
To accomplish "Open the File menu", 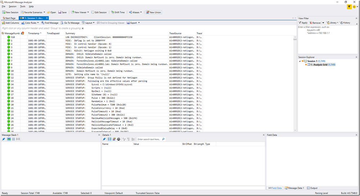I will [x=4, y=6].
